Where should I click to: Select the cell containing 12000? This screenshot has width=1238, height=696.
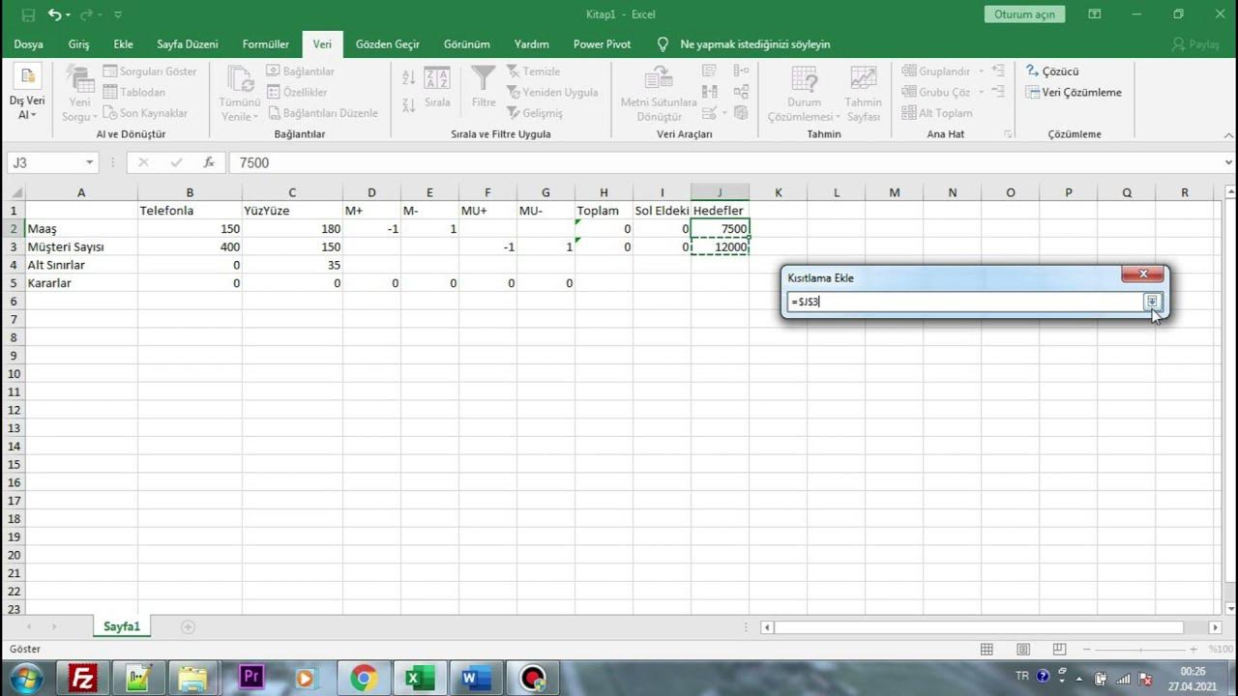720,246
